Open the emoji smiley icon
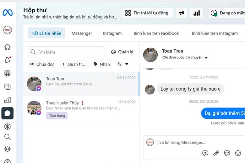Screen dimensions: 245x163 click(238, 153)
